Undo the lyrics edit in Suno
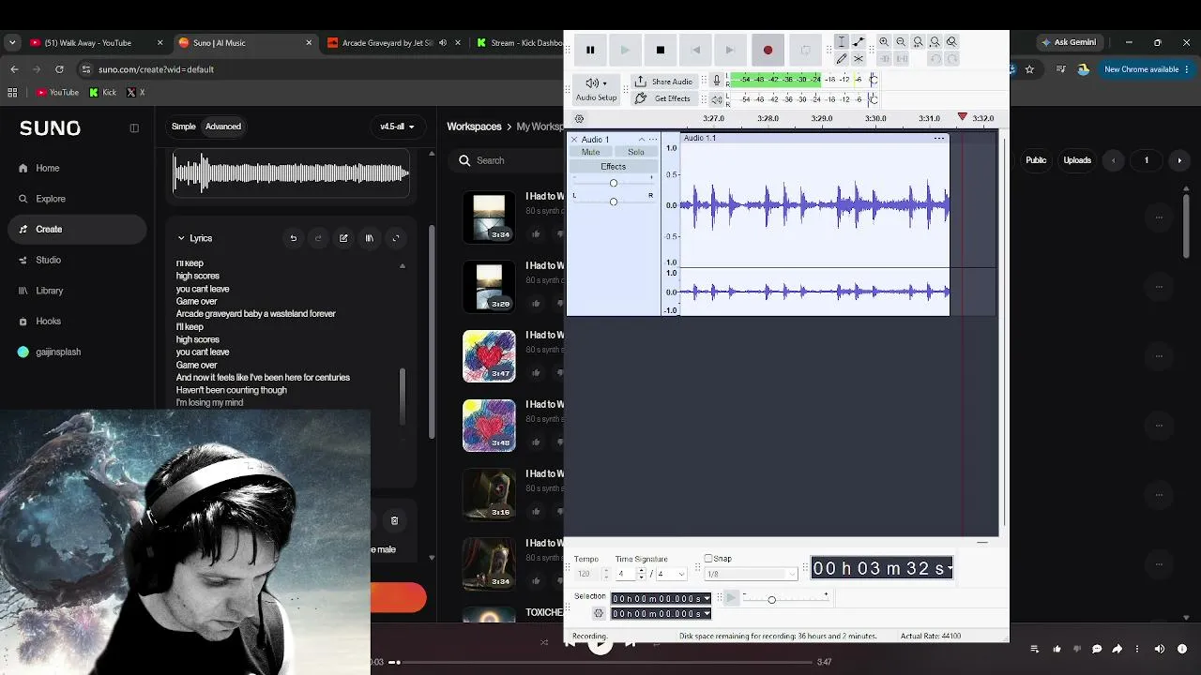Viewport: 1201px width, 675px height. [293, 239]
